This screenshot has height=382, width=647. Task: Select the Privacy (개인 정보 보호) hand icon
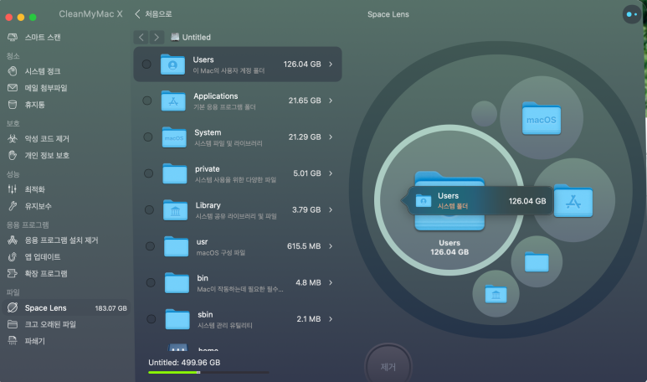tap(13, 155)
